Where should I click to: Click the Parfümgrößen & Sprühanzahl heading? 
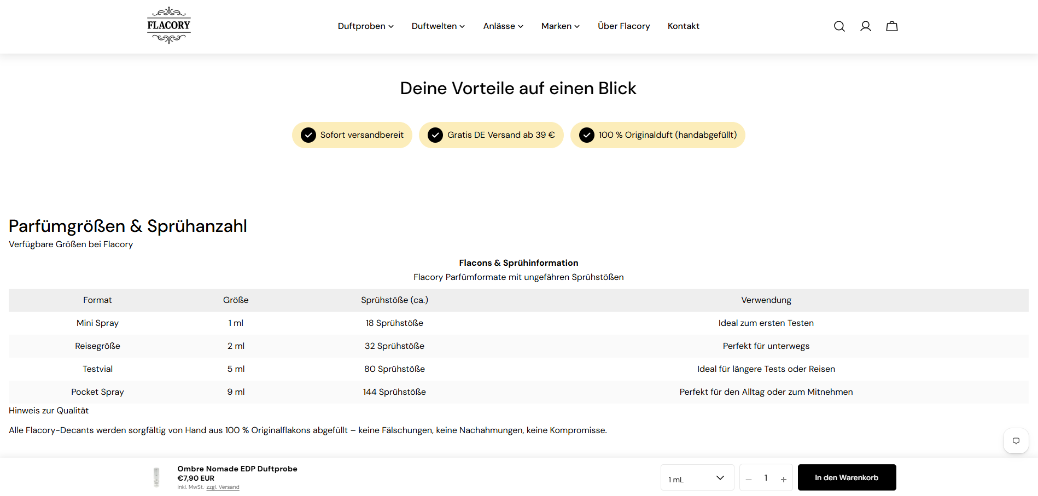(128, 226)
